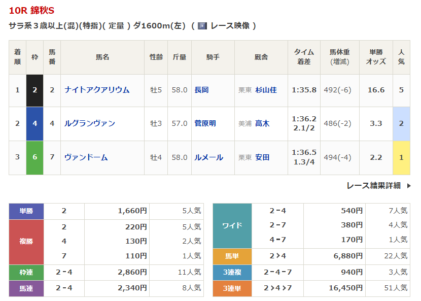This screenshot has height=301, width=421.
Task: Select the 単勝 payout label
Action: (x=26, y=211)
